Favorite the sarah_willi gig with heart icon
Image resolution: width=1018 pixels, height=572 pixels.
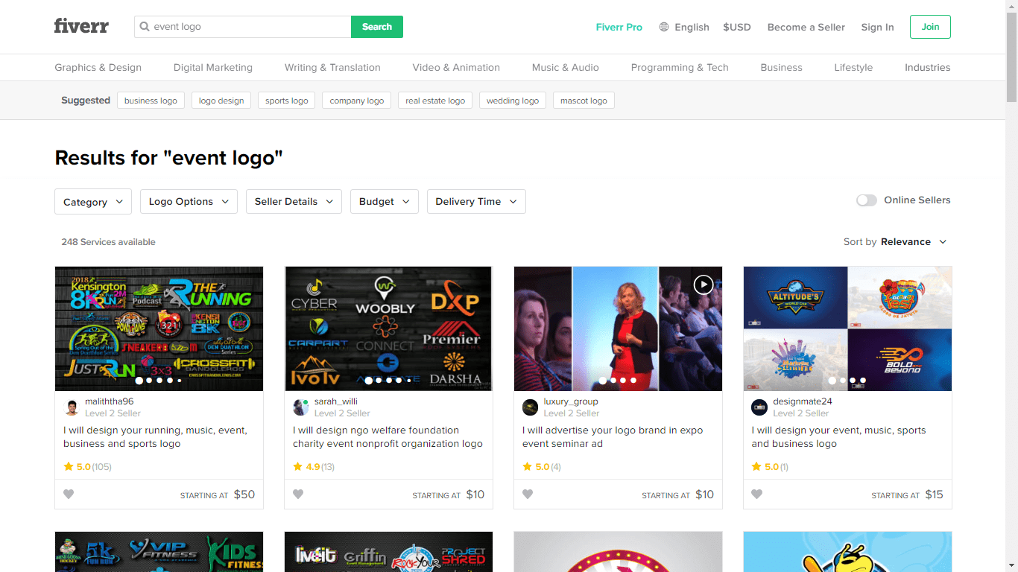(298, 494)
